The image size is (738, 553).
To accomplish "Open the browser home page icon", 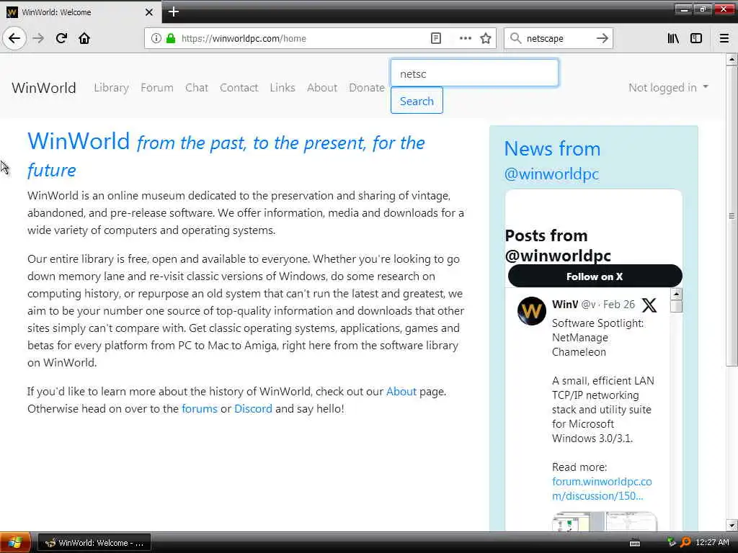I will [x=84, y=38].
